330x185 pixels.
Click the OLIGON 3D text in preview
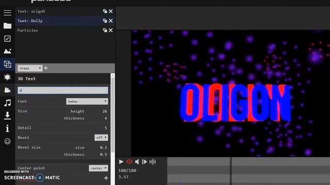(x=236, y=103)
